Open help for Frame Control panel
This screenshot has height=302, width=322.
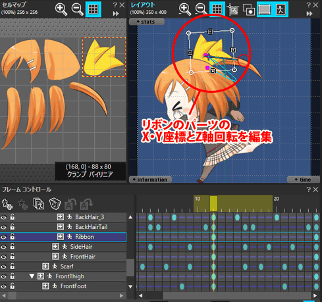point(309,189)
